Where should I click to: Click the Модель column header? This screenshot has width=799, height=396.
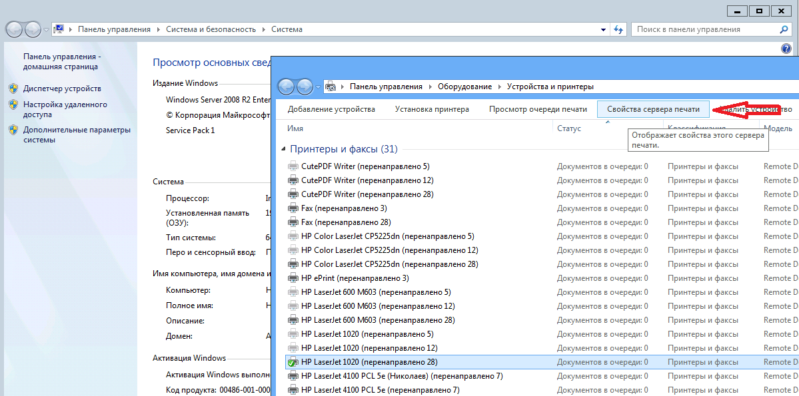click(x=778, y=128)
